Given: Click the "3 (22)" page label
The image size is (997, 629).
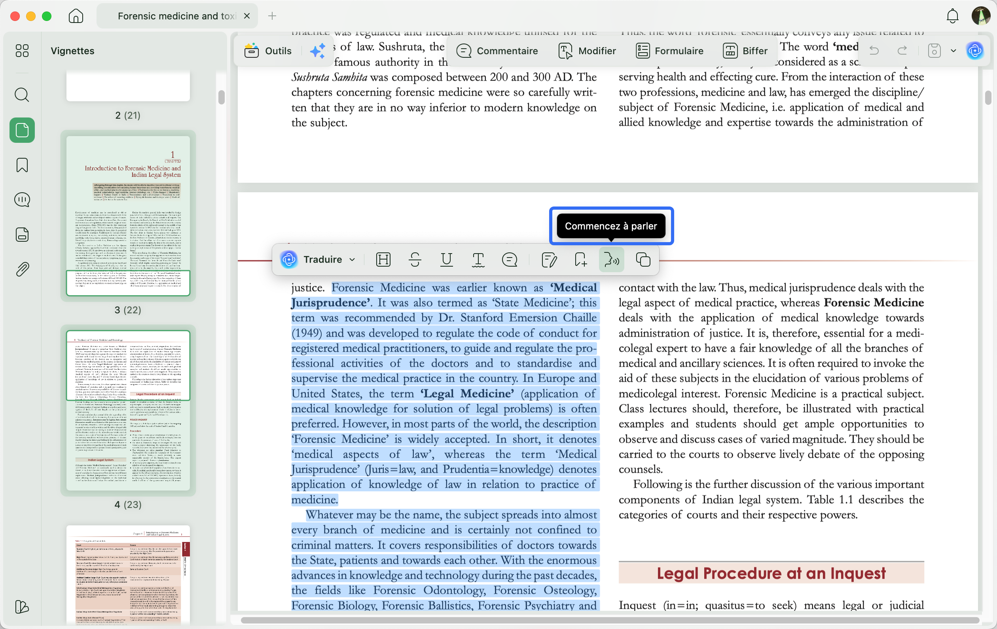Looking at the screenshot, I should tap(128, 310).
